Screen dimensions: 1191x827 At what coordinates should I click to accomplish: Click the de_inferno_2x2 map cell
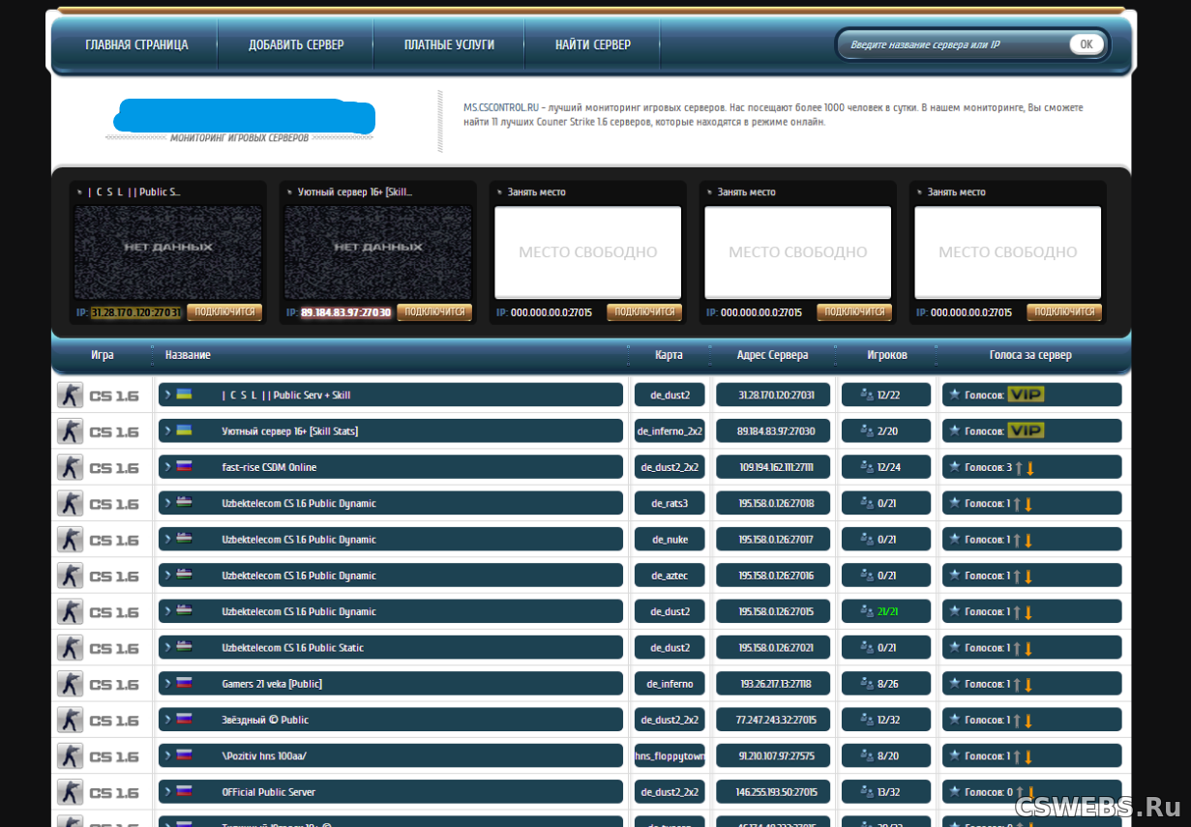click(x=670, y=430)
